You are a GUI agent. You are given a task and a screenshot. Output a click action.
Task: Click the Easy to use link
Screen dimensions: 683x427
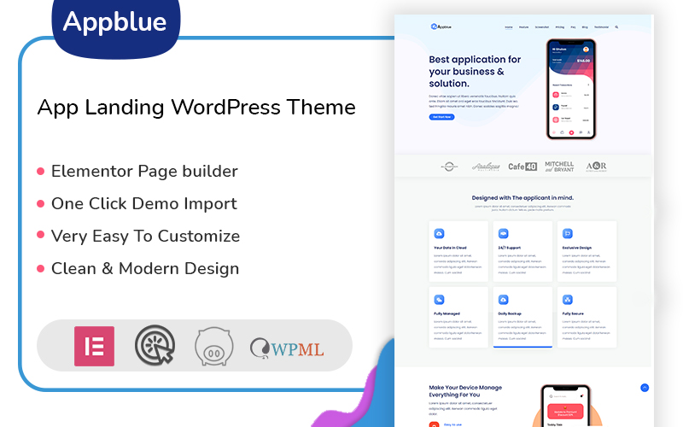(x=453, y=424)
